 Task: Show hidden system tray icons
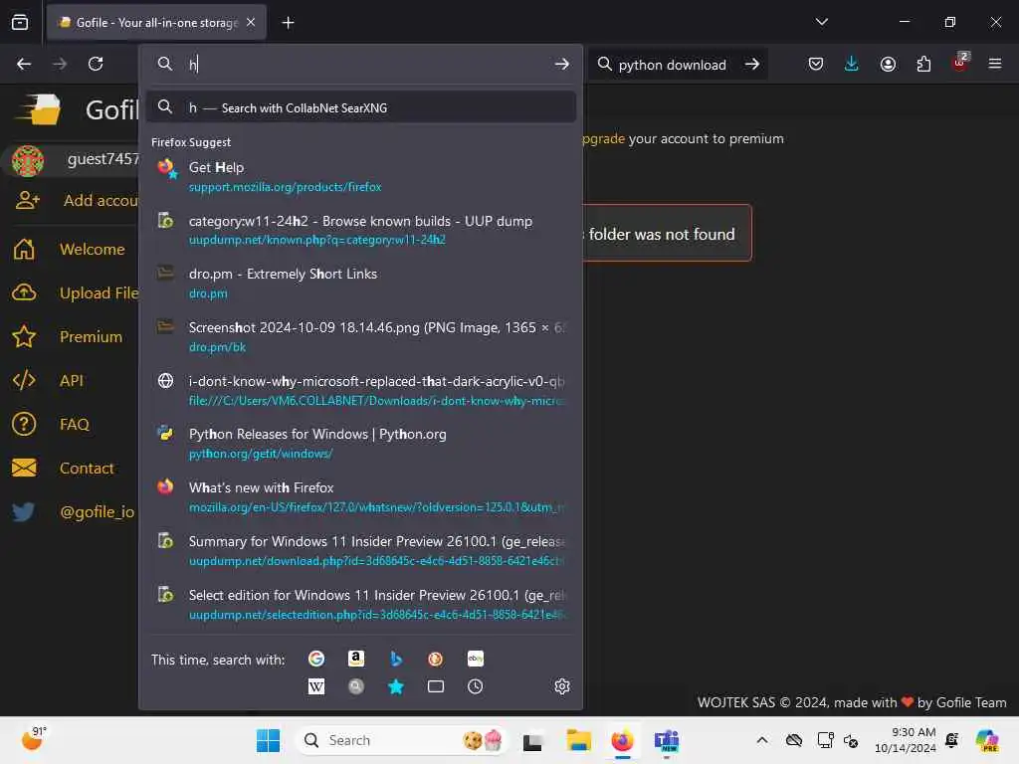coord(761,740)
